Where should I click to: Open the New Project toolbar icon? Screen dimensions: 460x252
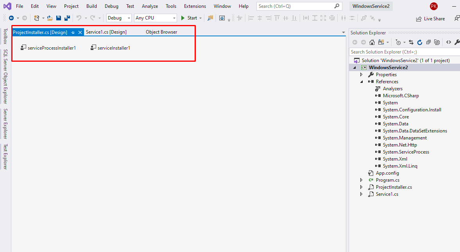(37, 18)
